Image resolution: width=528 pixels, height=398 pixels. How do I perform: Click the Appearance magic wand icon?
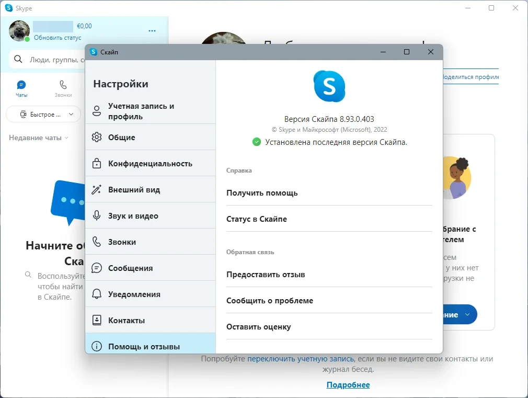tap(97, 189)
